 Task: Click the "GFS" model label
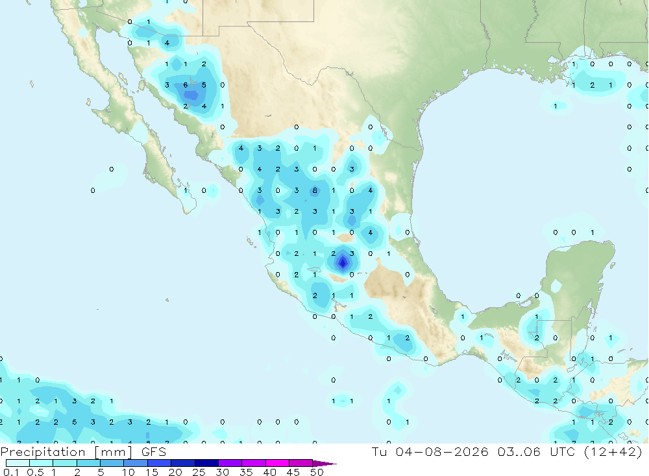pos(154,451)
